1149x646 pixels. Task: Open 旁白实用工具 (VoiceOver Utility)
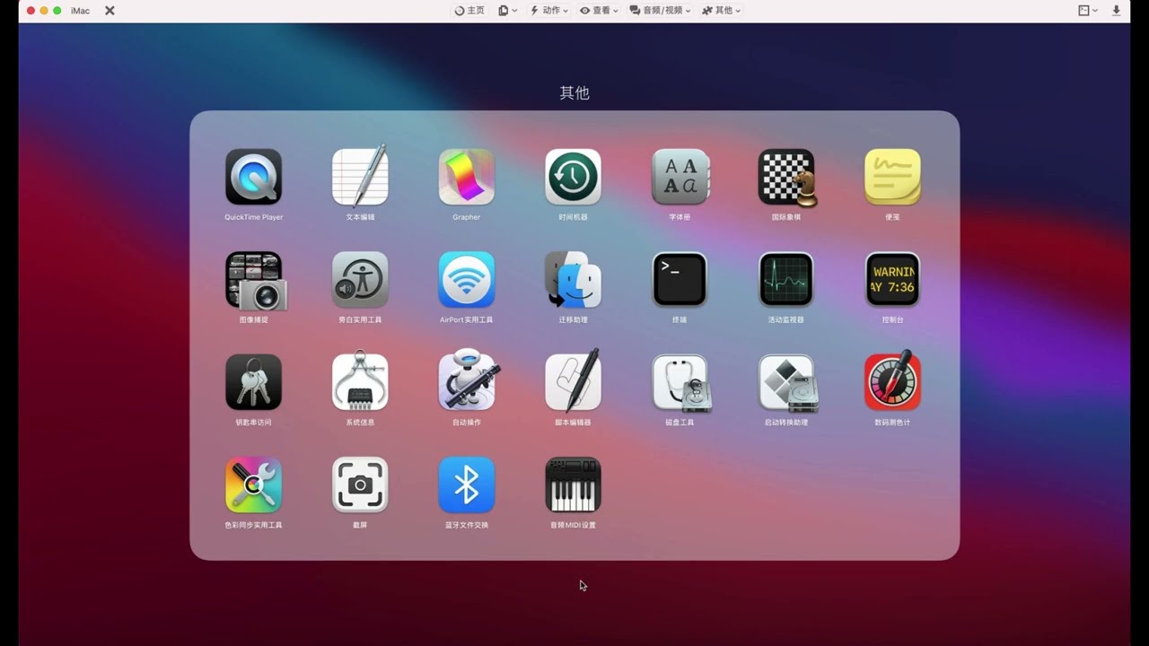tap(360, 280)
